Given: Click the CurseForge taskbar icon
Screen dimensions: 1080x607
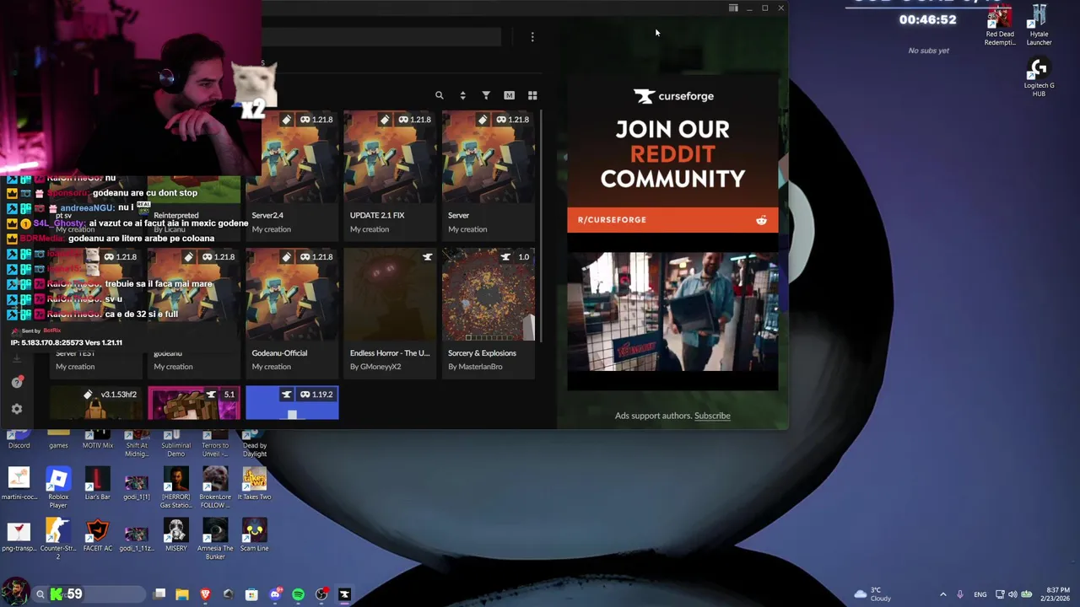Looking at the screenshot, I should tap(344, 594).
